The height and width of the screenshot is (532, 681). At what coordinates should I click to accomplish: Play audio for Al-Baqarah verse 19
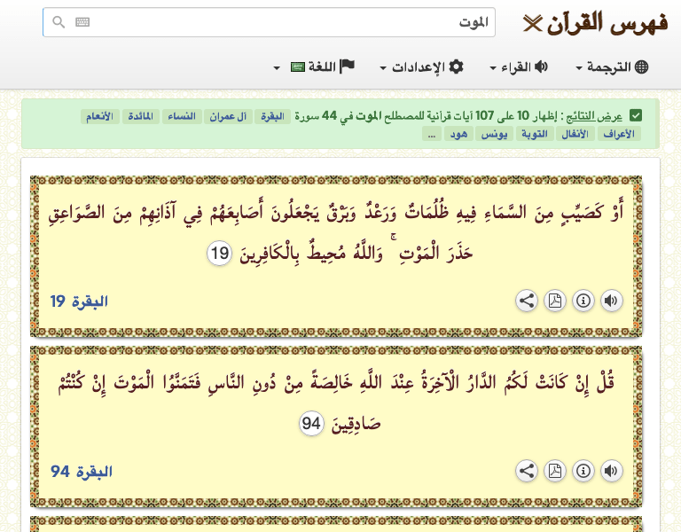point(611,301)
